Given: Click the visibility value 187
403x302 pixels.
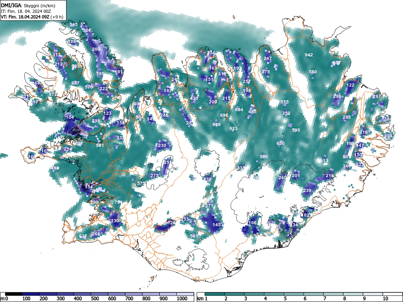Looking at the screenshot, I should [168, 91].
